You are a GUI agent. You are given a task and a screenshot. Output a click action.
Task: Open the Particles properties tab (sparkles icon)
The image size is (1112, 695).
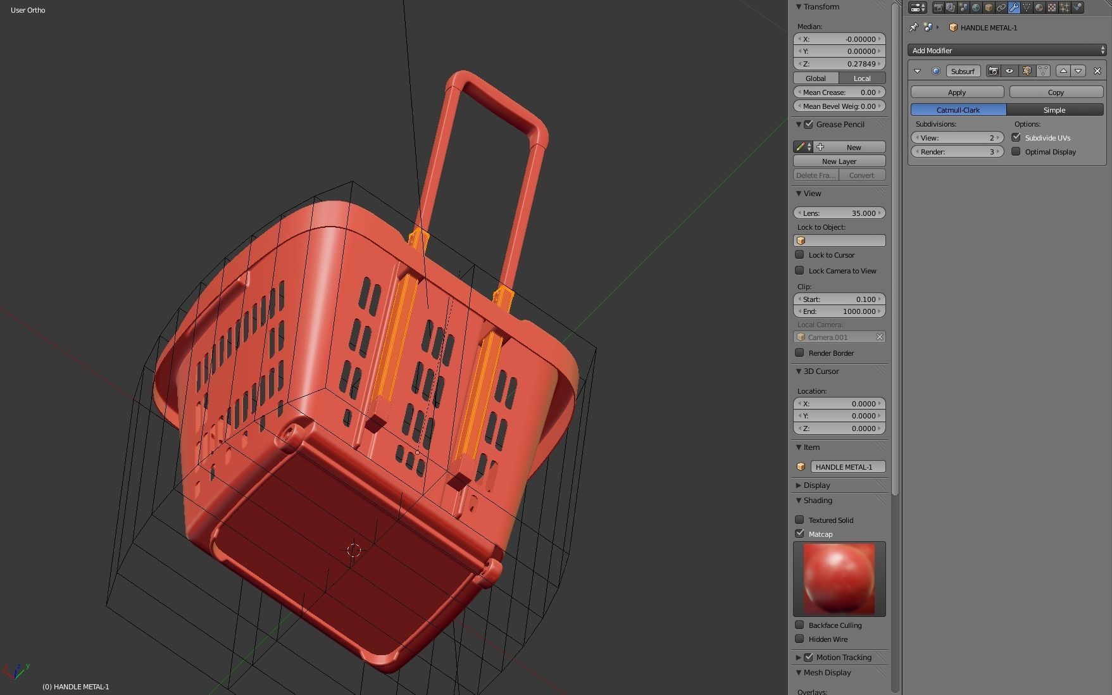click(1065, 8)
